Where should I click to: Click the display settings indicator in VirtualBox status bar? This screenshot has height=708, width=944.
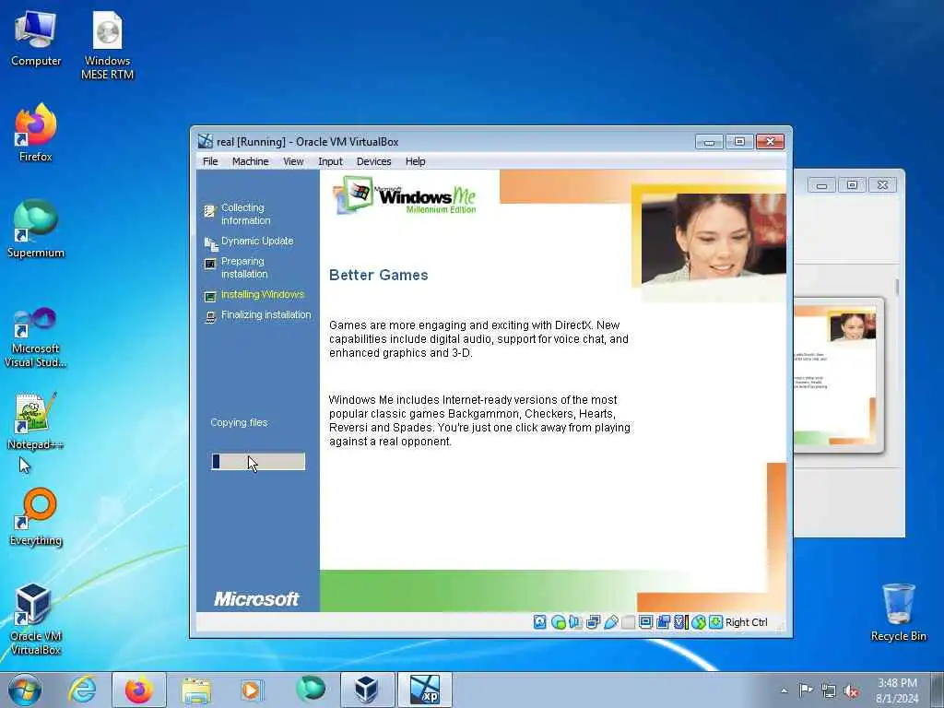(x=645, y=622)
